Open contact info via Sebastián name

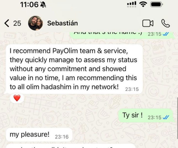tap(62, 23)
